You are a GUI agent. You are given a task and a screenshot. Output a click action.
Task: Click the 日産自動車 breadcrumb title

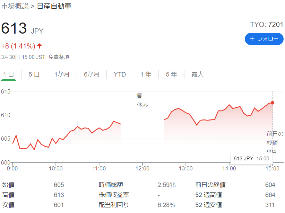(54, 6)
